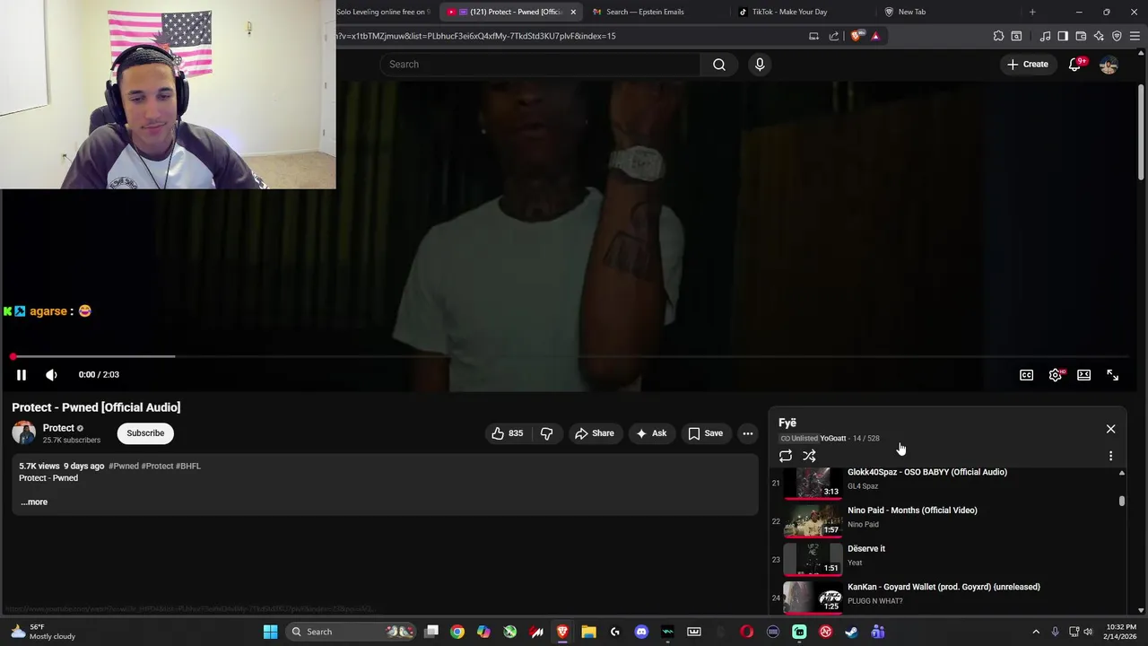The image size is (1148, 646).
Task: Open the Brave playlist music note icon
Action: click(x=1045, y=36)
